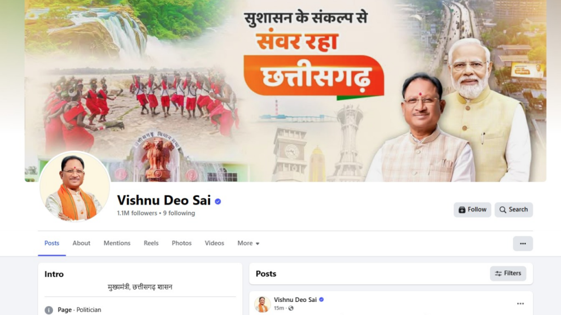Click the Filters sliders icon
561x315 pixels.
[498, 273]
